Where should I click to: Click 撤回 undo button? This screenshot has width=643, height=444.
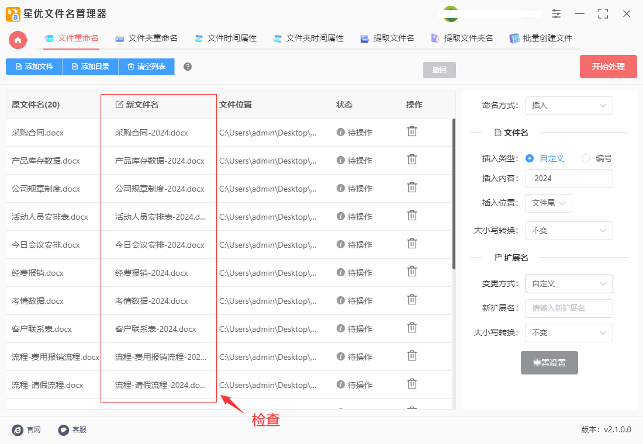pos(439,70)
